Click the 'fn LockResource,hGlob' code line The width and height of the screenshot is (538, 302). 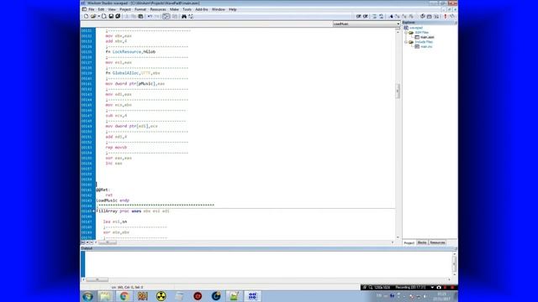pyautogui.click(x=131, y=52)
